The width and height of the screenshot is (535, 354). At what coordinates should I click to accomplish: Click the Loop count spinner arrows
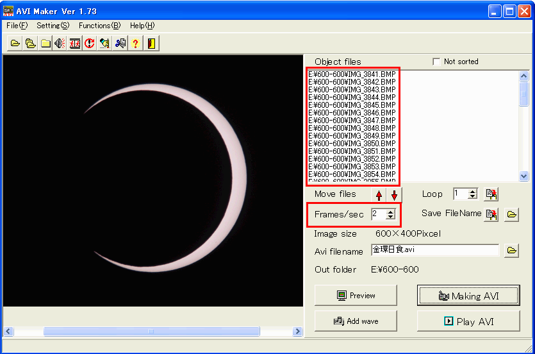pos(473,194)
